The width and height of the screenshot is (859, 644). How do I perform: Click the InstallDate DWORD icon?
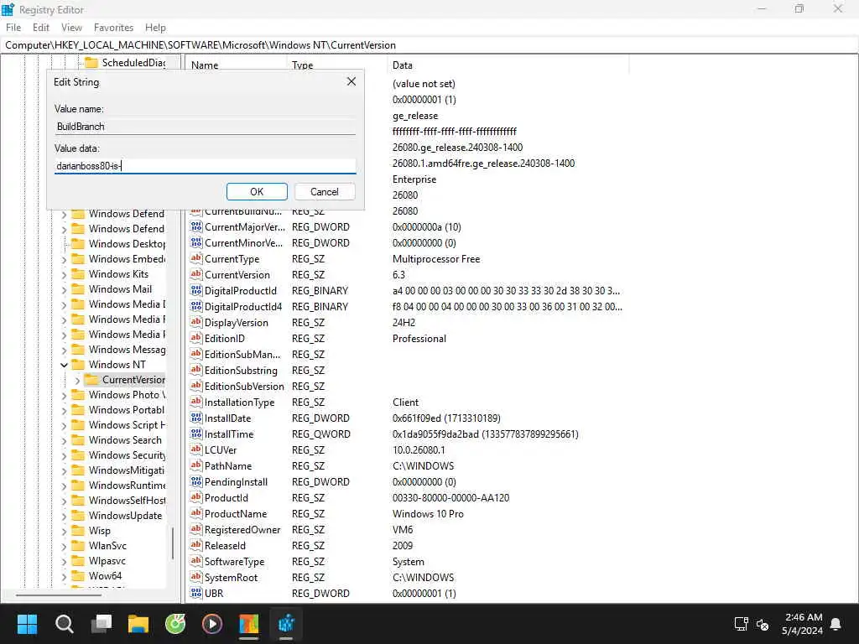[x=196, y=418]
